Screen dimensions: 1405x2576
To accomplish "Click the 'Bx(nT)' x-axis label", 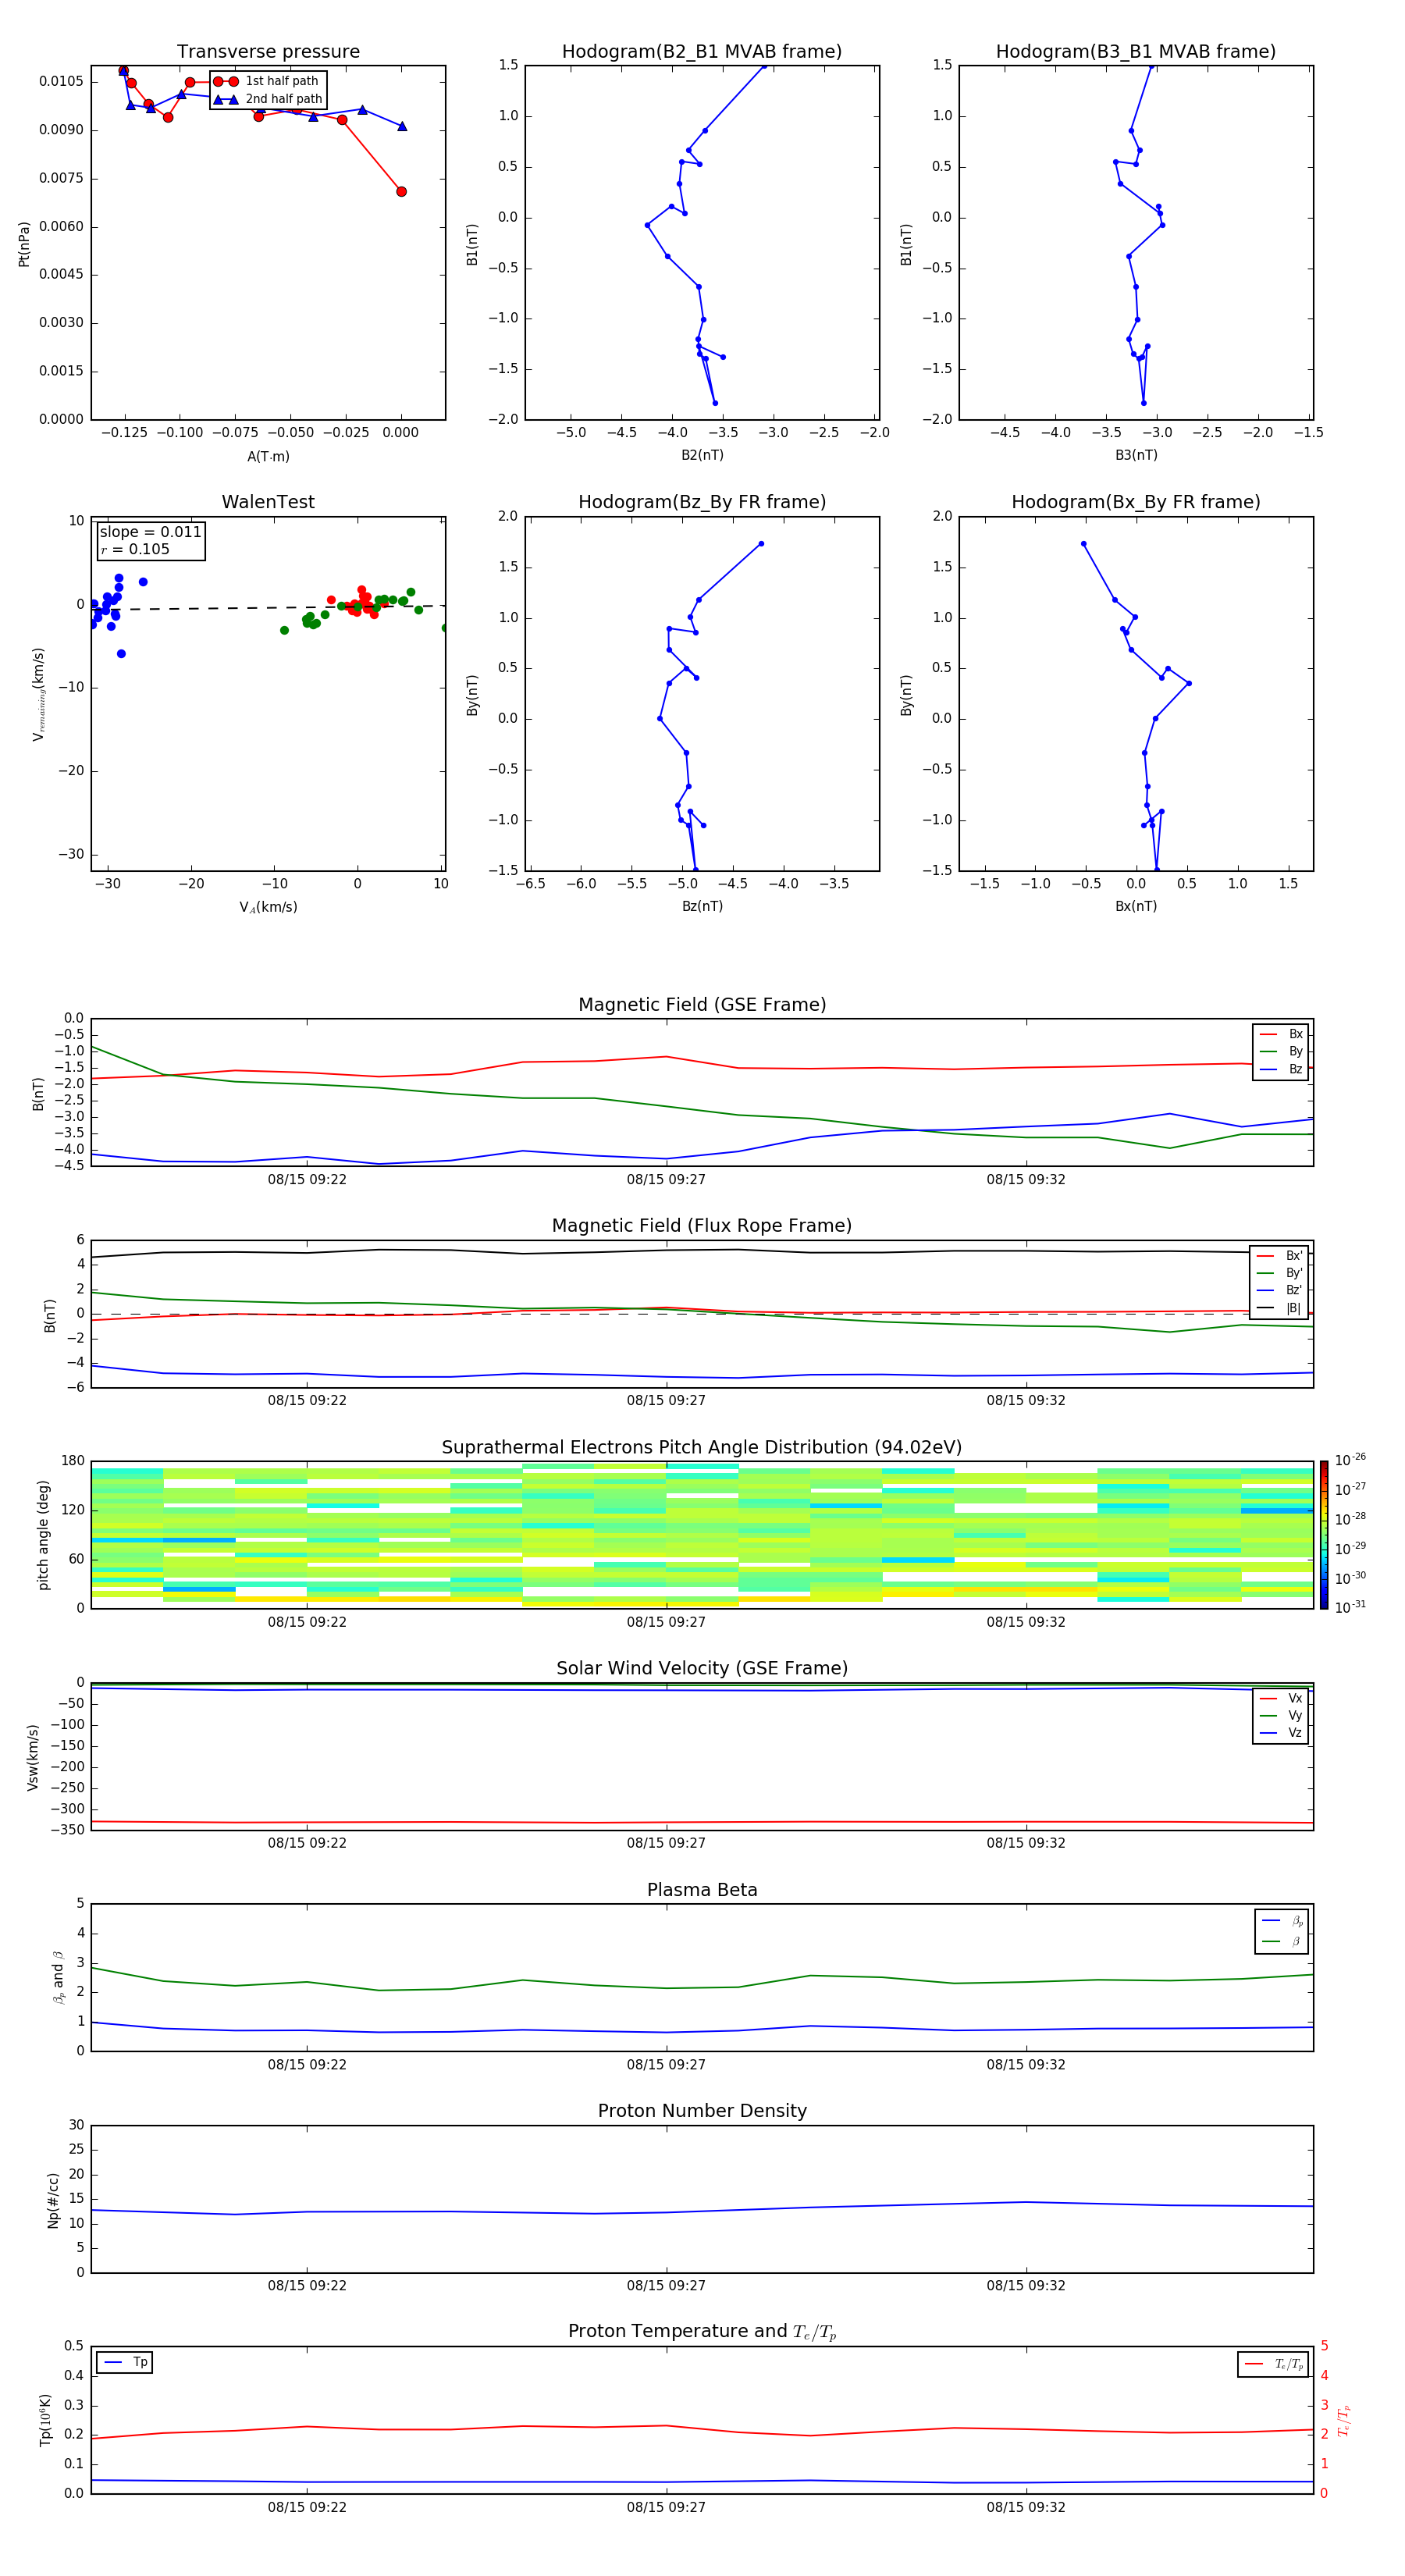I will [x=1136, y=906].
